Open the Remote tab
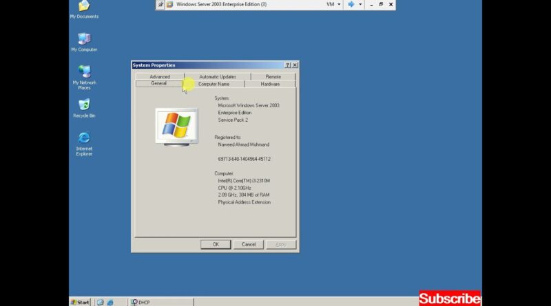This screenshot has width=551, height=306. [x=273, y=76]
